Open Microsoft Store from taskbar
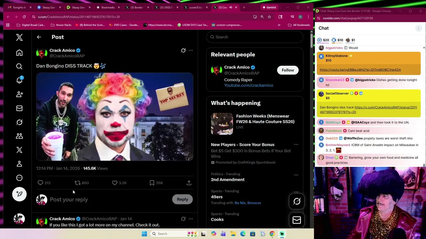The image size is (426, 239). click(x=253, y=234)
